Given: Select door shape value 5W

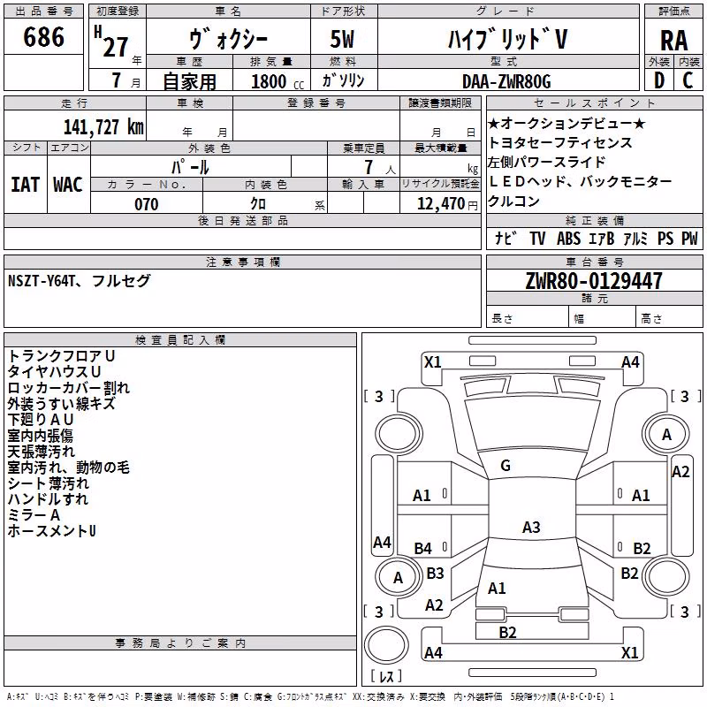Looking at the screenshot, I should 343,39.
